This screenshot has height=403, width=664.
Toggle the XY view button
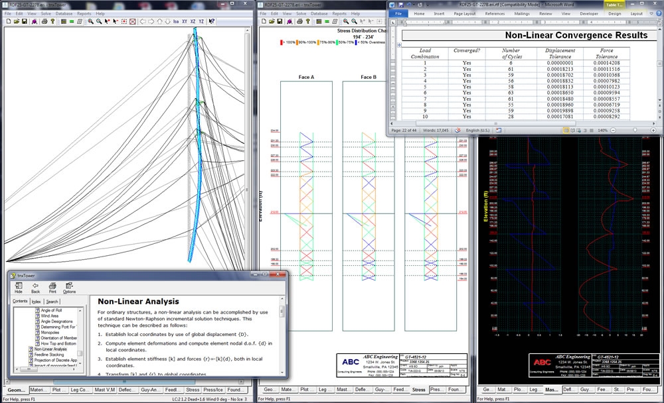click(185, 21)
